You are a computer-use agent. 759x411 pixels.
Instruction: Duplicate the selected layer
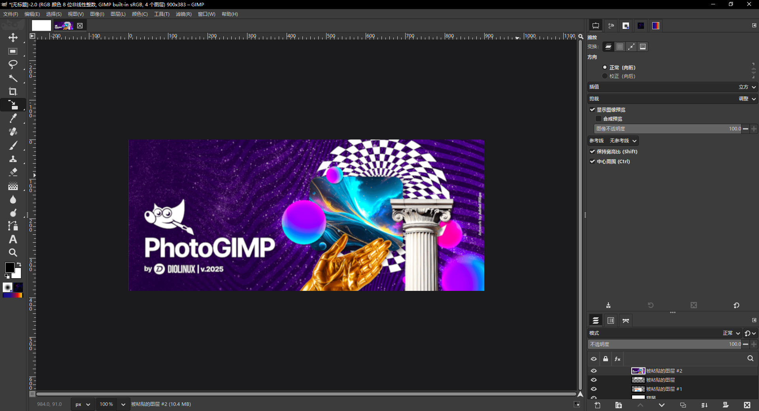[683, 405]
